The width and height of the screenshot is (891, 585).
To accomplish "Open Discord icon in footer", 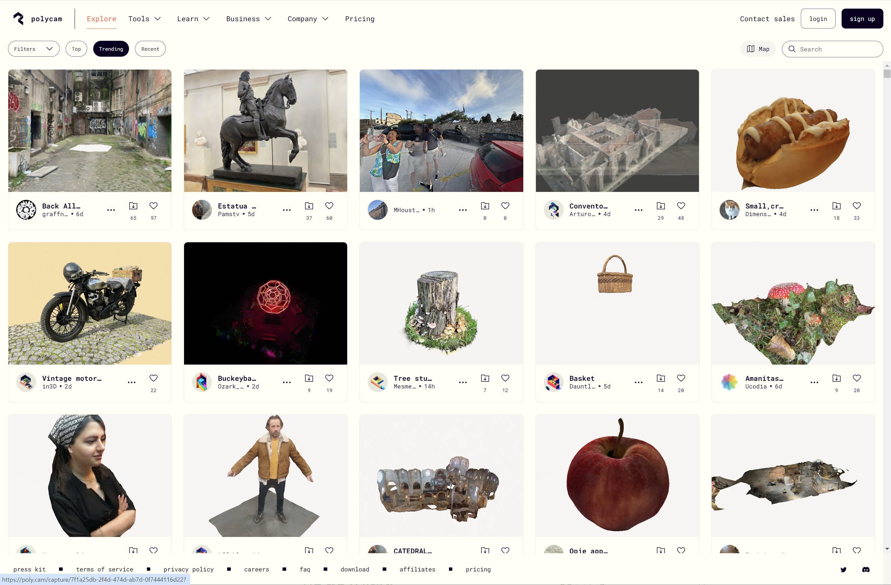I will click(x=865, y=569).
